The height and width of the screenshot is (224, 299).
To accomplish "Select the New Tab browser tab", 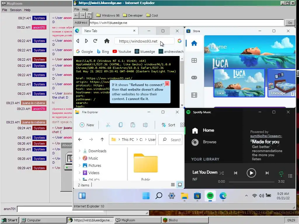I will (x=110, y=31).
